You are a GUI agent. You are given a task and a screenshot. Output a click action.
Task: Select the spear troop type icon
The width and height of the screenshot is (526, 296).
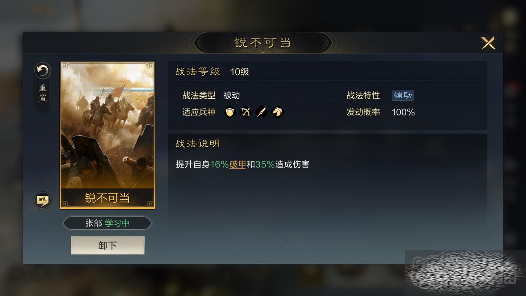(x=261, y=112)
